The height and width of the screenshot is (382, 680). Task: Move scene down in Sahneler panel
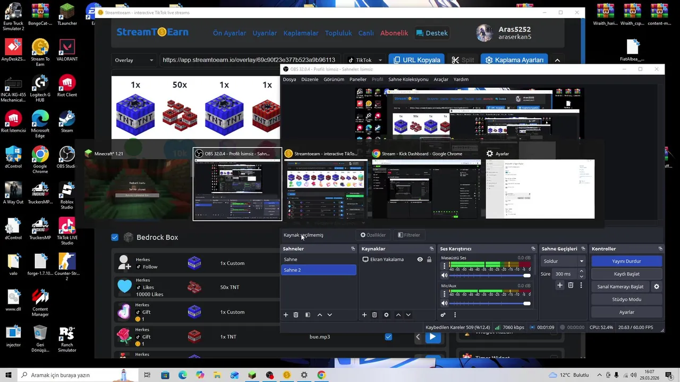click(x=329, y=315)
